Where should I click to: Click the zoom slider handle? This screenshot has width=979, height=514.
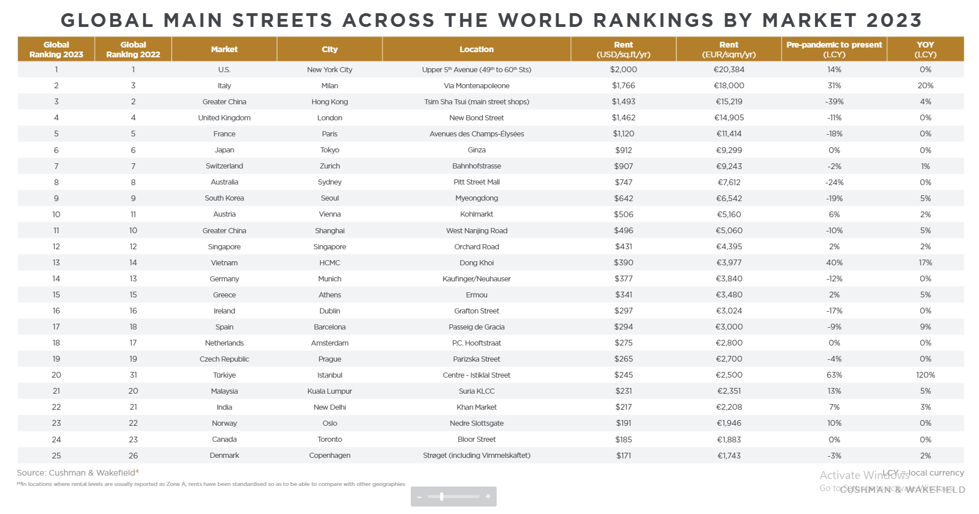[x=442, y=496]
